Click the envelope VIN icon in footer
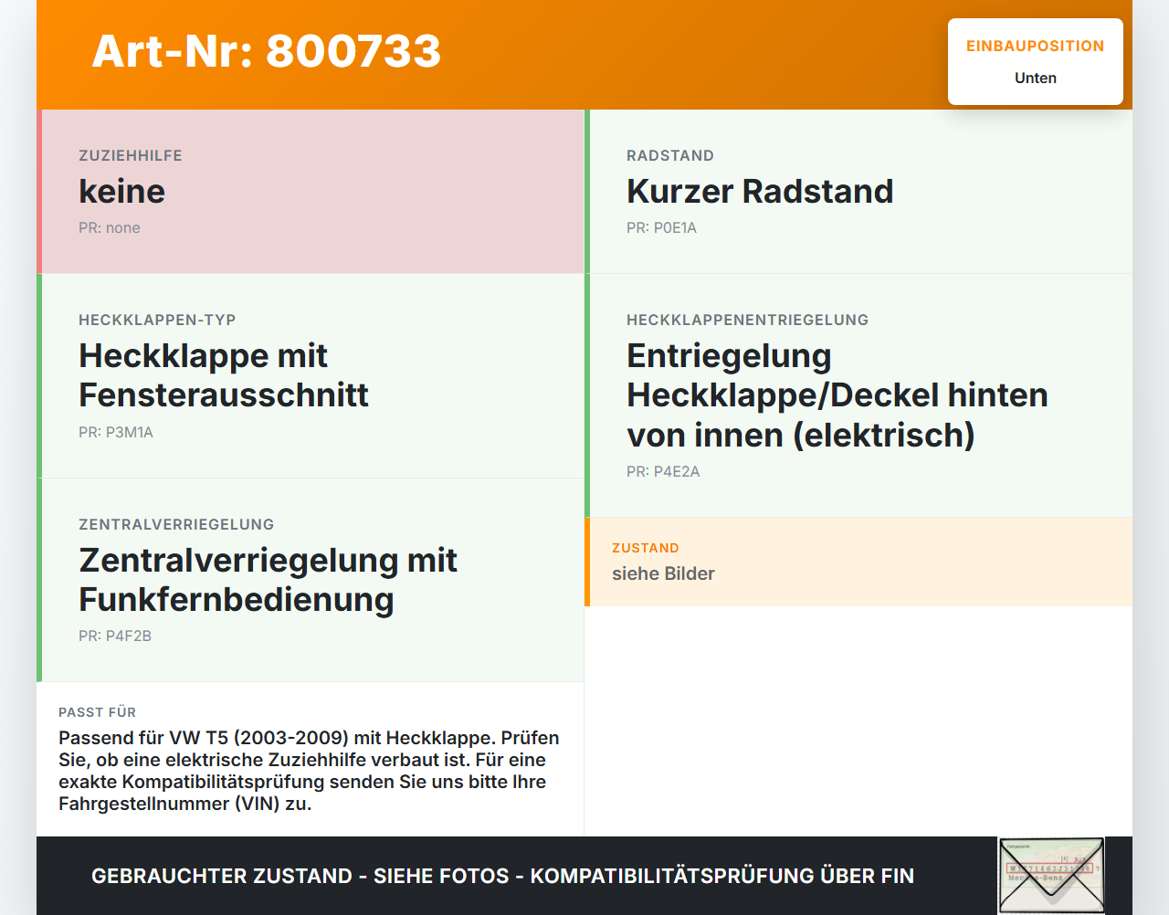This screenshot has height=915, width=1169. (1051, 876)
